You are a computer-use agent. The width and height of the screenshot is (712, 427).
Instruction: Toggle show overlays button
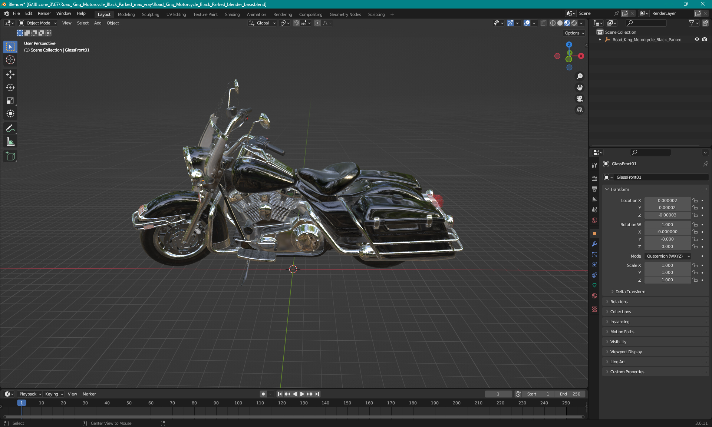(527, 23)
